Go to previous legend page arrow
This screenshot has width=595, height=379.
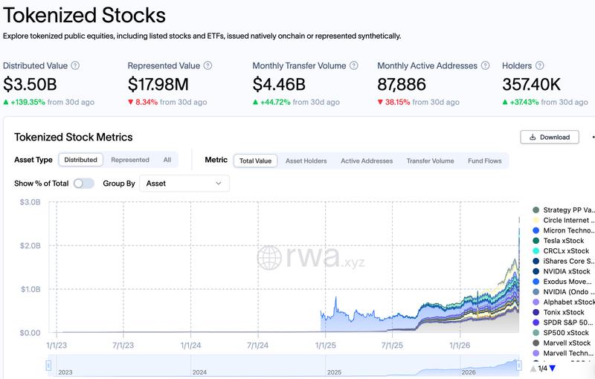click(533, 369)
